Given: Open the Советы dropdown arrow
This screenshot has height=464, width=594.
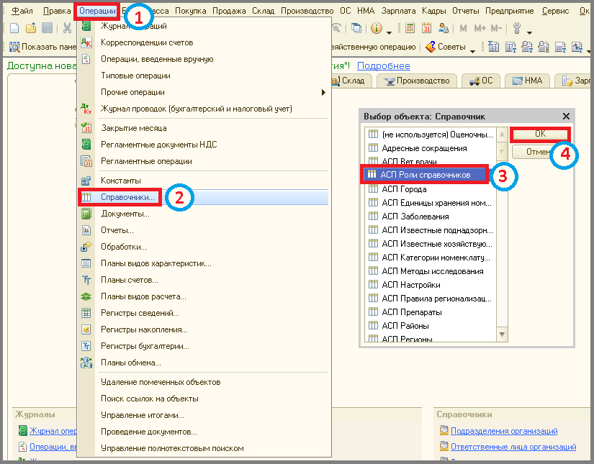Looking at the screenshot, I should coord(472,50).
